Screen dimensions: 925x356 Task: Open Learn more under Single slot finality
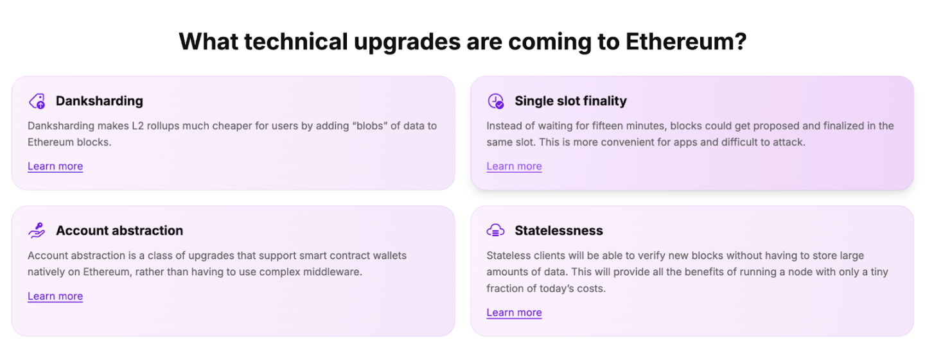tap(514, 166)
